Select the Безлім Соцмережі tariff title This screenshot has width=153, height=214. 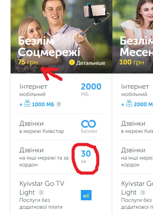[x=49, y=46]
